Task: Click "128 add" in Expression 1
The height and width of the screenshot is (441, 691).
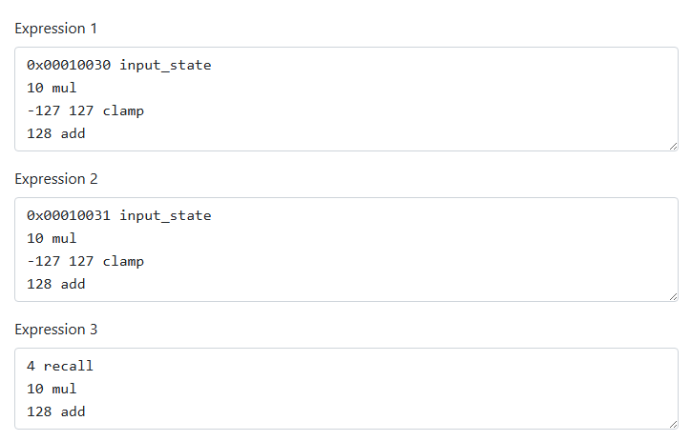Action: [x=56, y=134]
